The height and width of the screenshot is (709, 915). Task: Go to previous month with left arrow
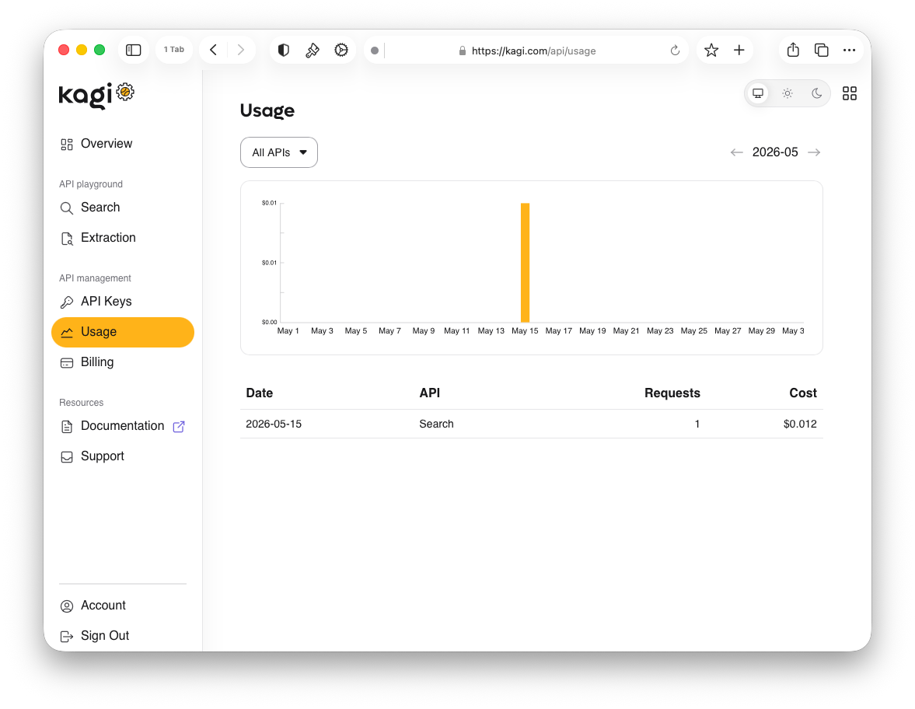click(736, 152)
